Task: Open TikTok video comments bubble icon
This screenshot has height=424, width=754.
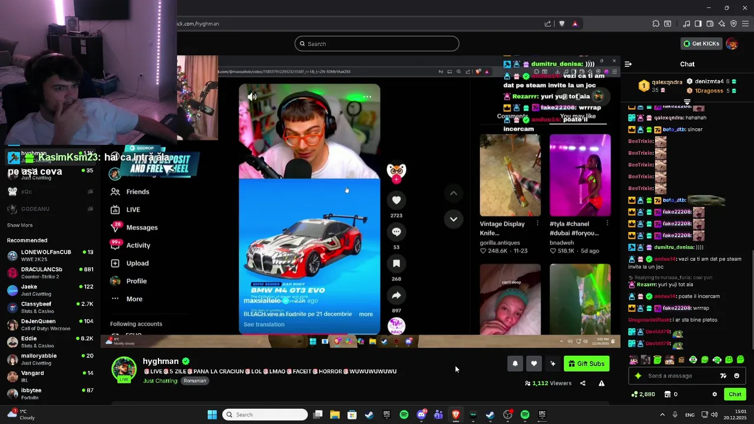Action: (396, 232)
